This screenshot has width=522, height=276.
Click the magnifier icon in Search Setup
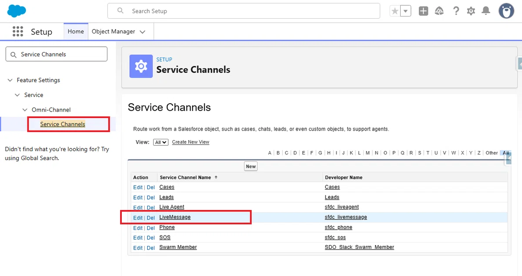point(120,11)
